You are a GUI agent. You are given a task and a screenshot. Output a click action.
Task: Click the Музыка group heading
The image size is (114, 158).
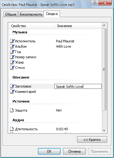(x=20, y=32)
